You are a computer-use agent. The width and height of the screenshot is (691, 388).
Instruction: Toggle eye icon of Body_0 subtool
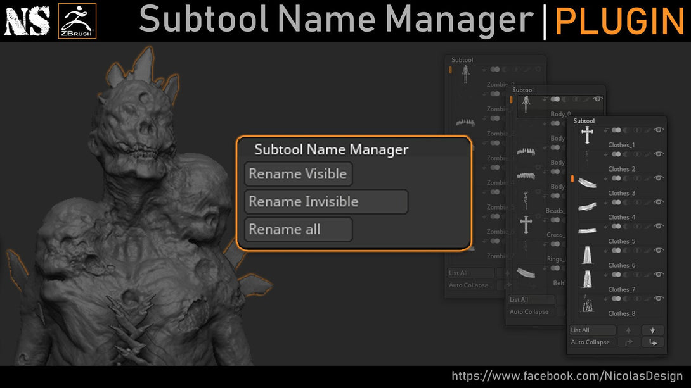coord(598,99)
